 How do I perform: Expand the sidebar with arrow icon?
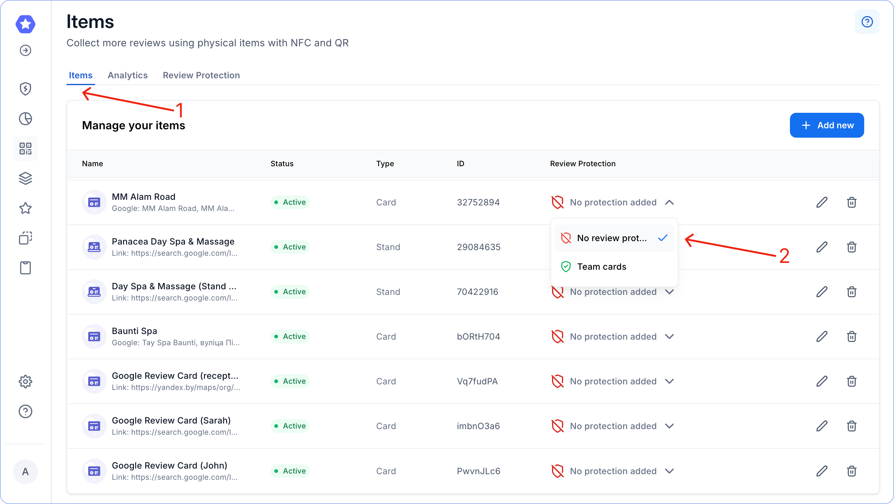tap(25, 50)
